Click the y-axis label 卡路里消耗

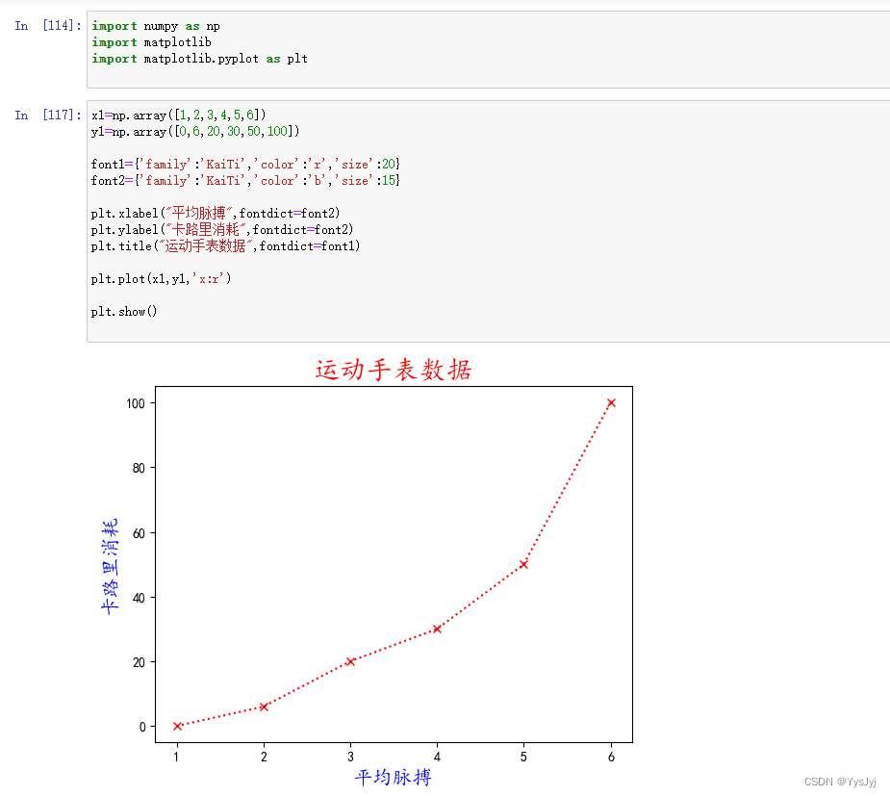click(x=110, y=566)
